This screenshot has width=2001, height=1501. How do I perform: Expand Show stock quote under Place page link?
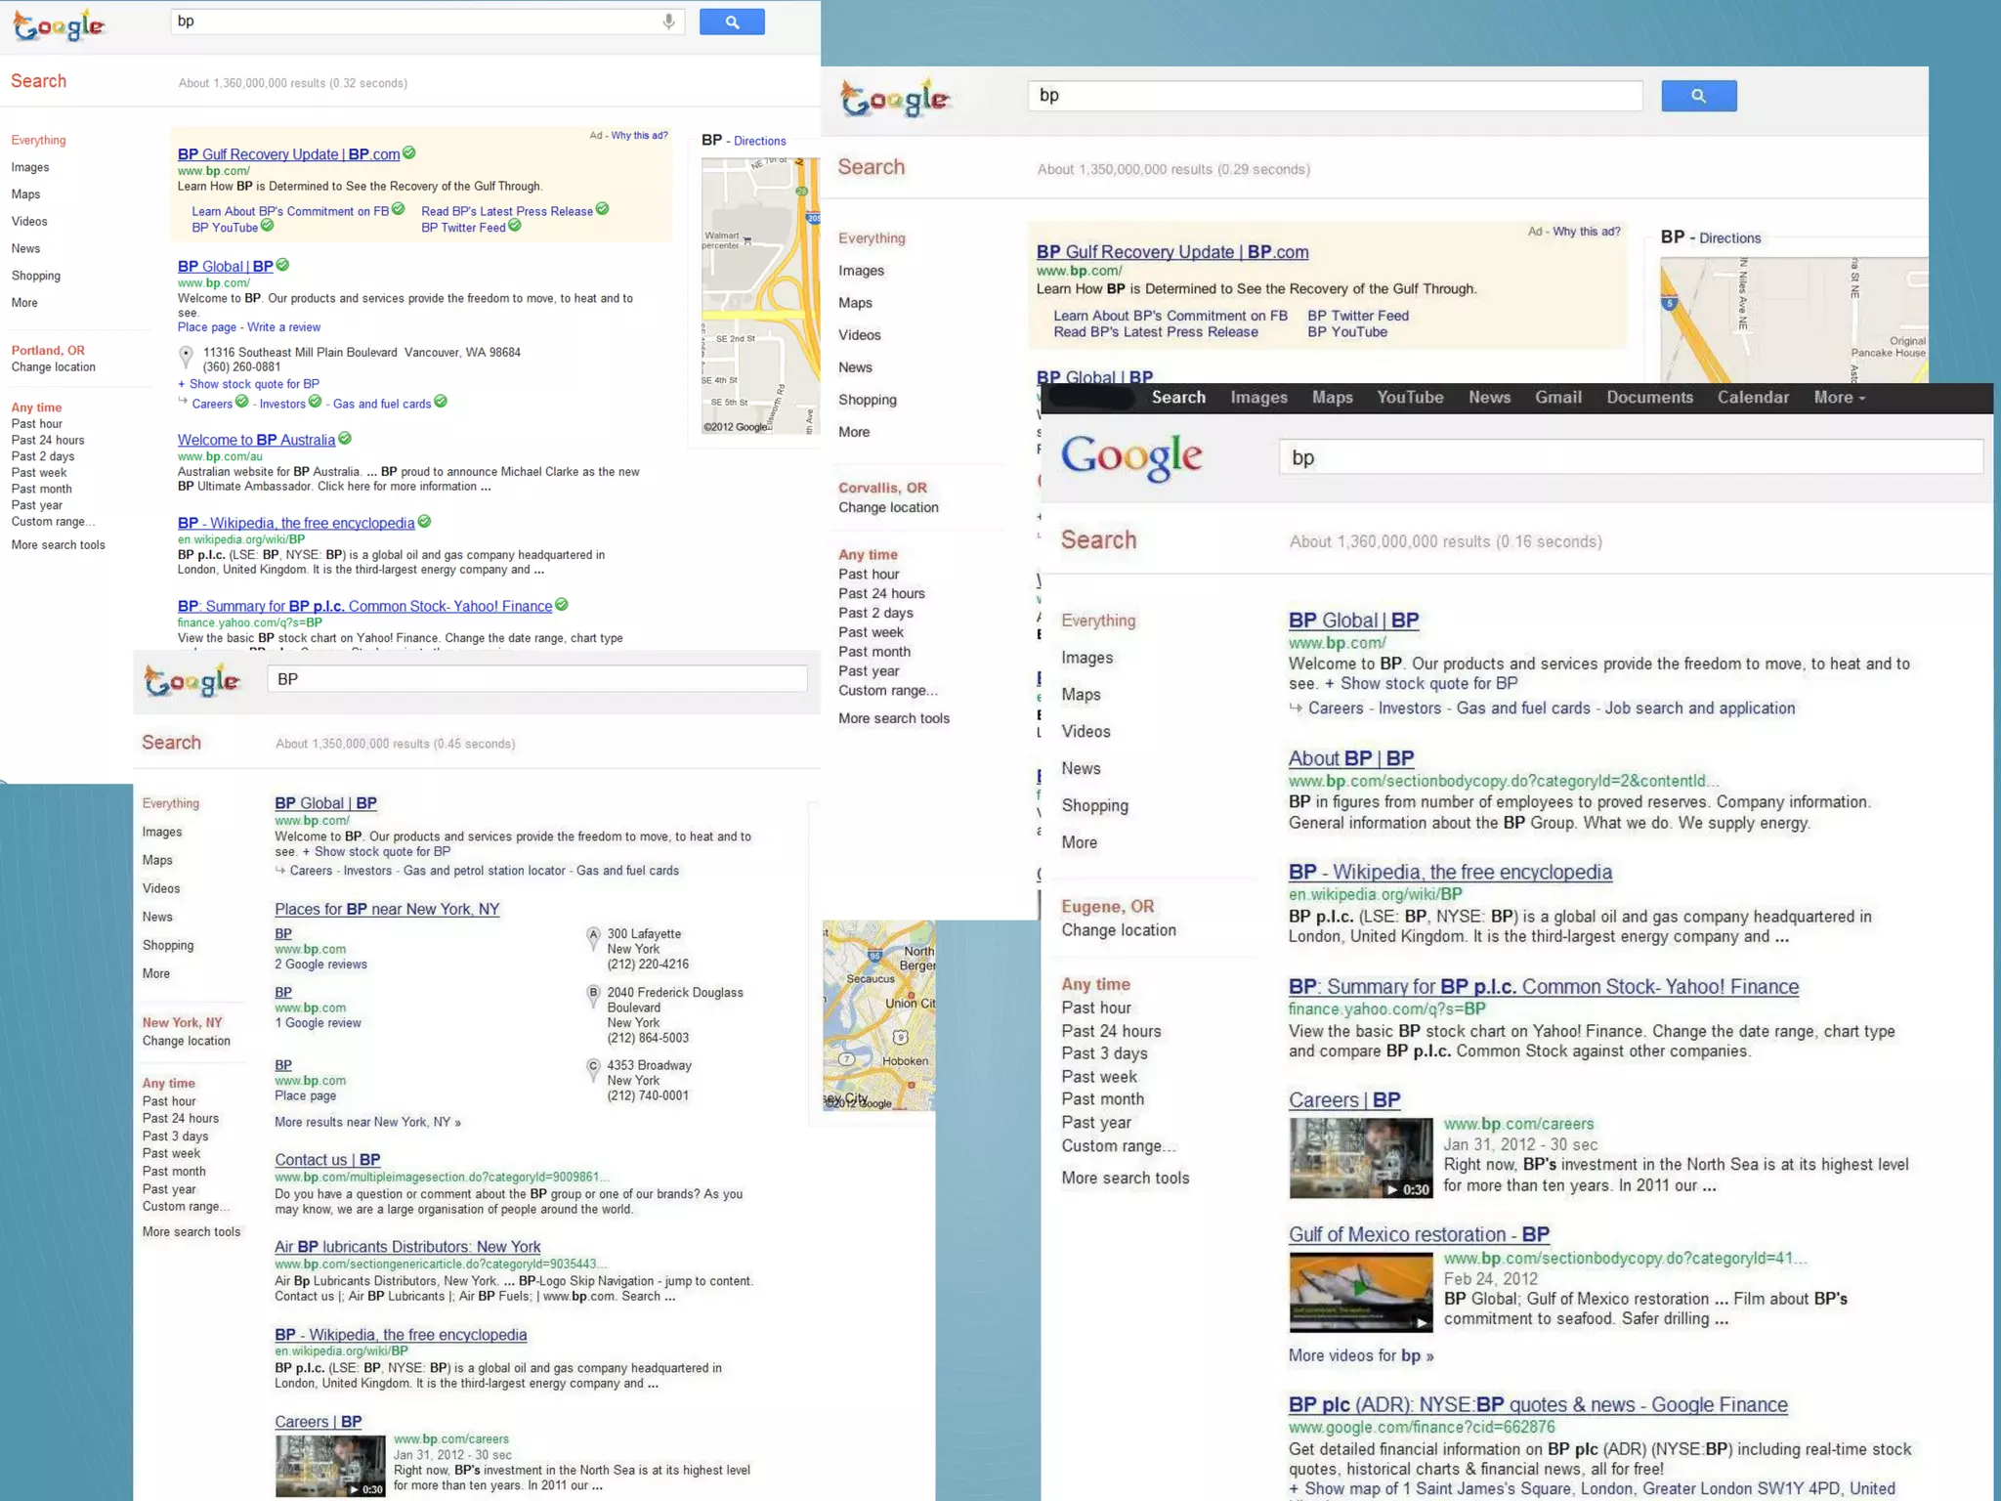pyautogui.click(x=248, y=384)
